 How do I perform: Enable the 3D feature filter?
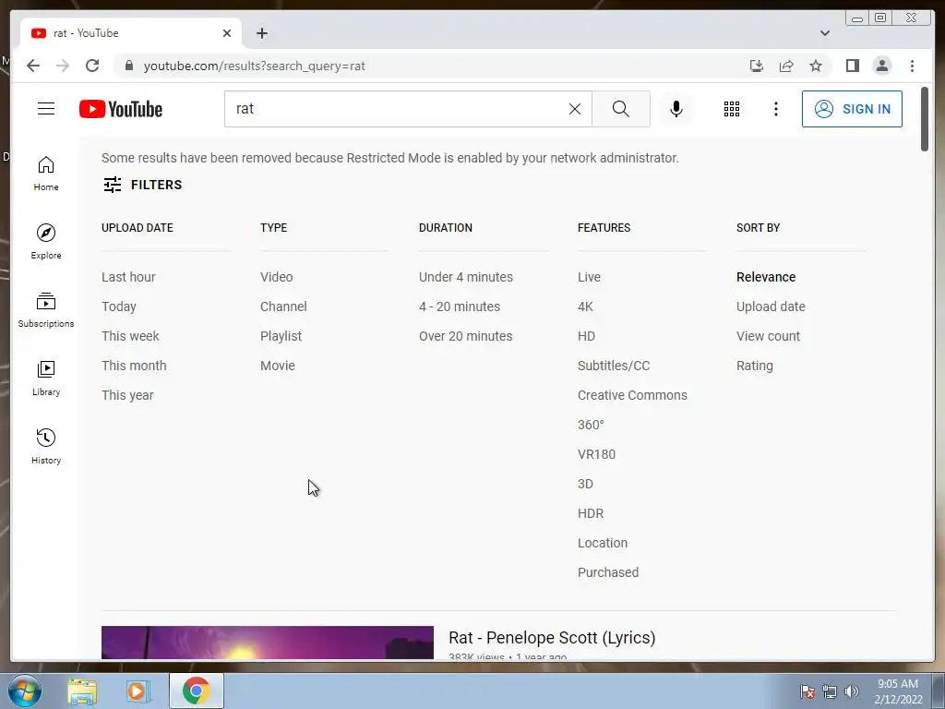point(585,484)
